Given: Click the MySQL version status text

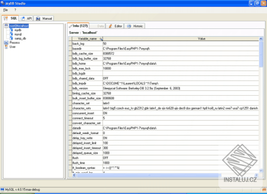Looking at the screenshot, I should [22, 190].
